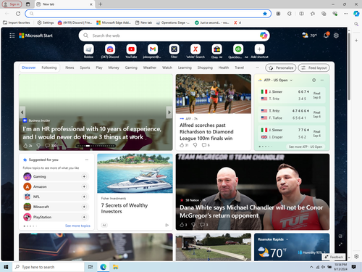Click the favorites star in address bar
This screenshot has width=362, height=272.
point(265,14)
